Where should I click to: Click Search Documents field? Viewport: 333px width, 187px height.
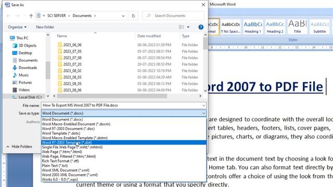pyautogui.click(x=173, y=16)
